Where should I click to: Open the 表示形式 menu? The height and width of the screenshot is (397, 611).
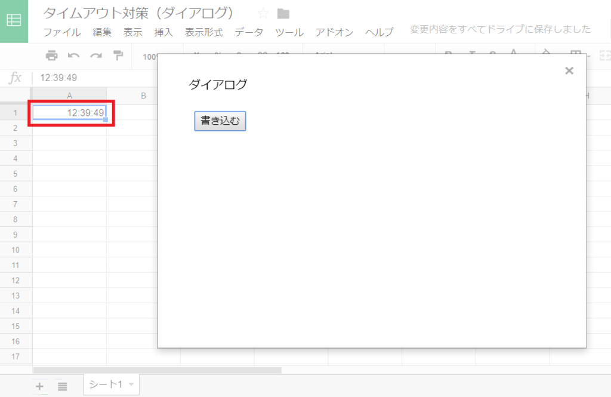coord(204,32)
